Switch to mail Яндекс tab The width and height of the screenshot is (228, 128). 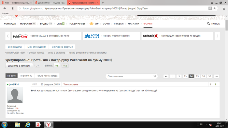[17, 3]
